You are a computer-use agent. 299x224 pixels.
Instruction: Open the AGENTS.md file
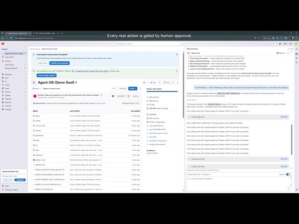pyautogui.click(x=40, y=165)
